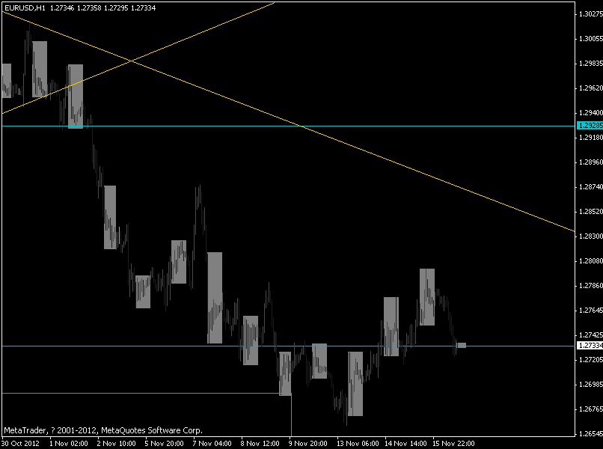Click the EURUSD,H1 symbol title text

25,7
